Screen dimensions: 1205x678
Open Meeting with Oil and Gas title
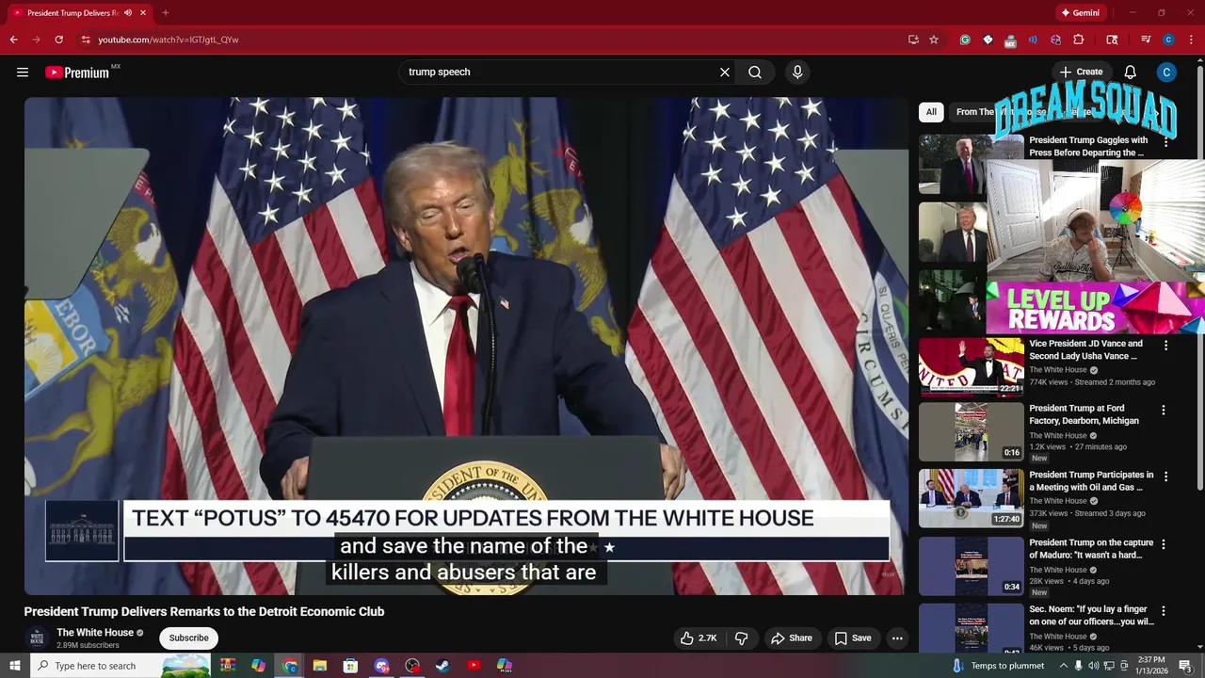1091,481
